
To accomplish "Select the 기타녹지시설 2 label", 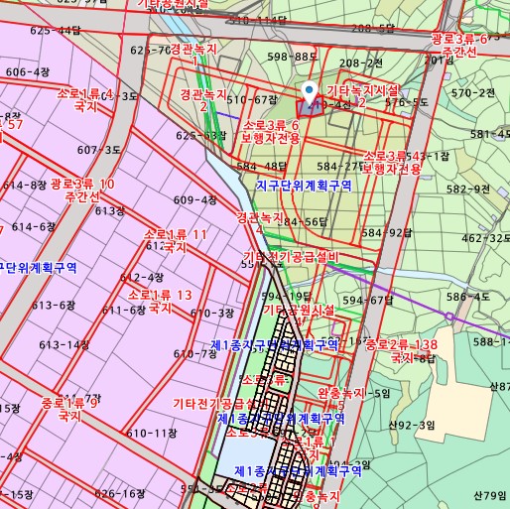I will (362, 96).
